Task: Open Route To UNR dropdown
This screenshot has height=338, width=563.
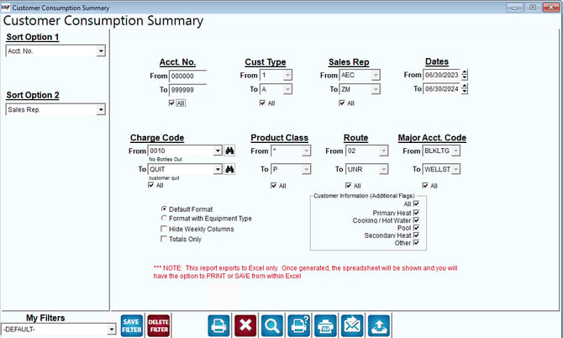Action: click(383, 169)
